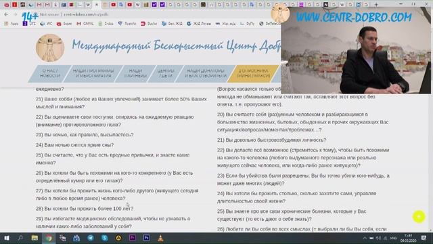The image size is (433, 244).
Task: Click the taskbar clock and date
Action: tap(409, 238)
